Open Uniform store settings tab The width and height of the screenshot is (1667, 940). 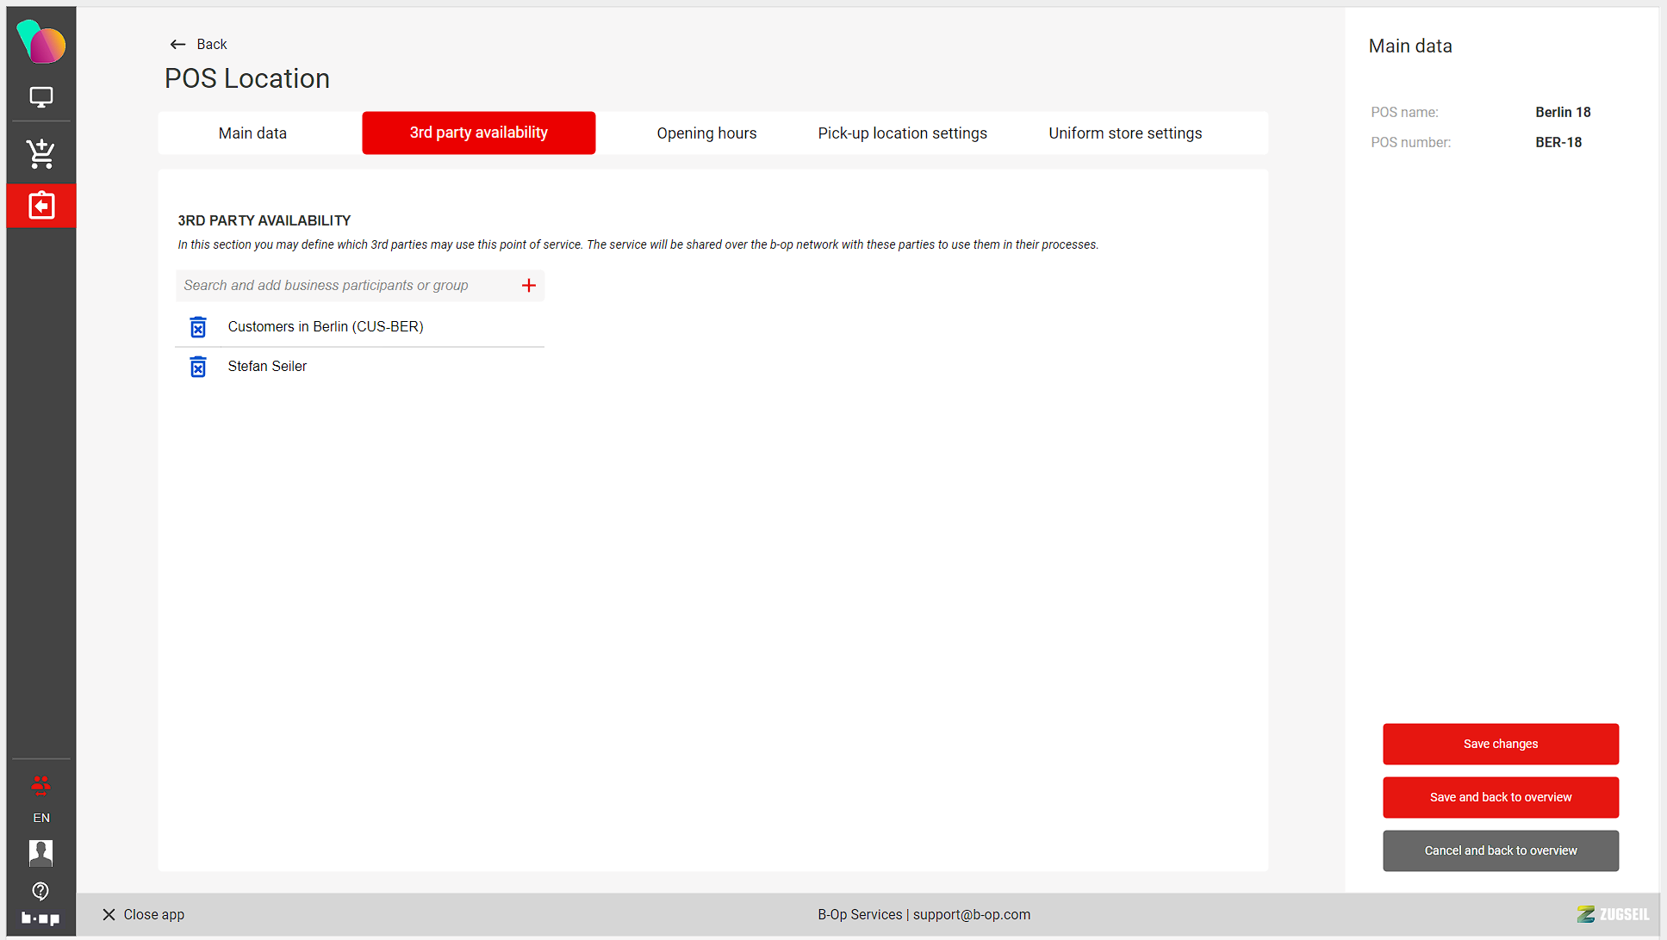click(1125, 133)
